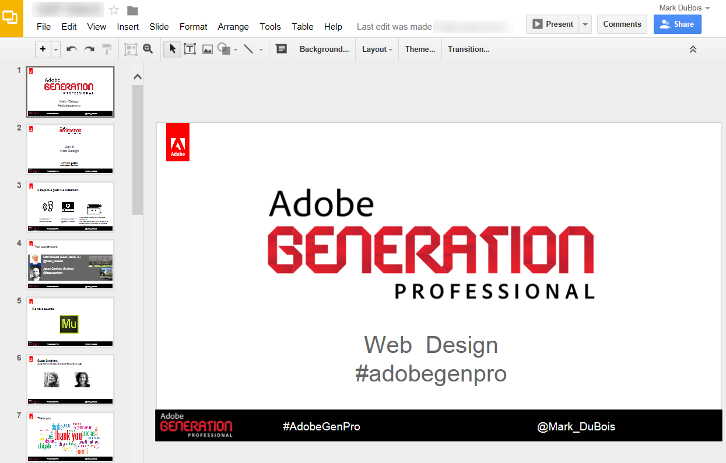
Task: Zoom to fit the slide
Action: coord(131,50)
